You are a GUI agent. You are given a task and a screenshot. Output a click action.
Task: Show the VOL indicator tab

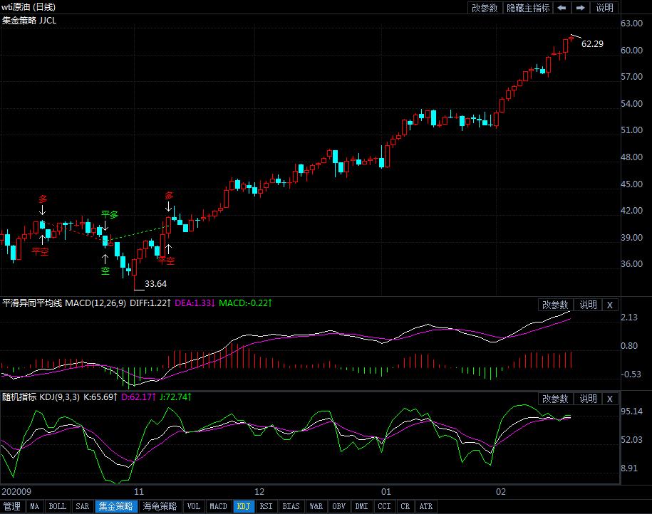pos(193,507)
